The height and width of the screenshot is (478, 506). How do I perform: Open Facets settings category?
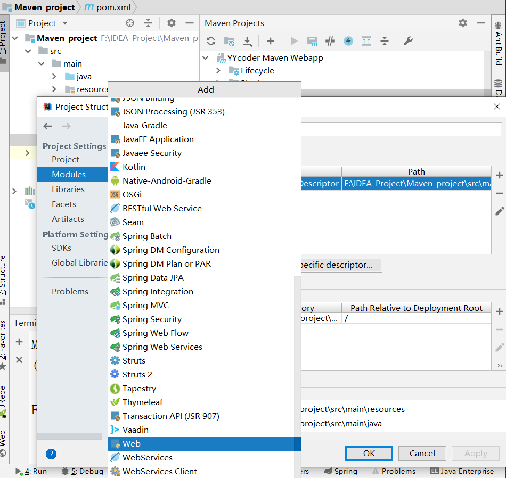64,204
